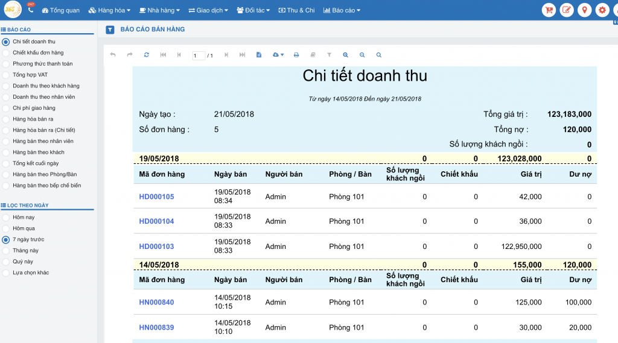Go to previous report page
618x343 pixels.
(179, 55)
